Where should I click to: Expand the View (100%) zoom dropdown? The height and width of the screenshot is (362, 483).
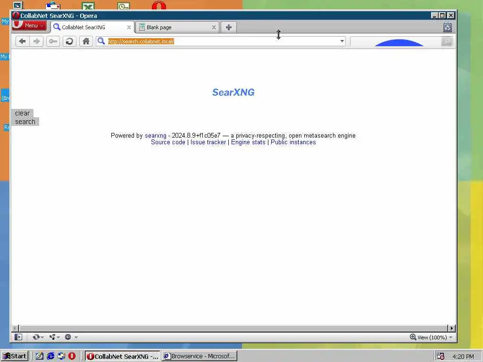click(x=450, y=337)
